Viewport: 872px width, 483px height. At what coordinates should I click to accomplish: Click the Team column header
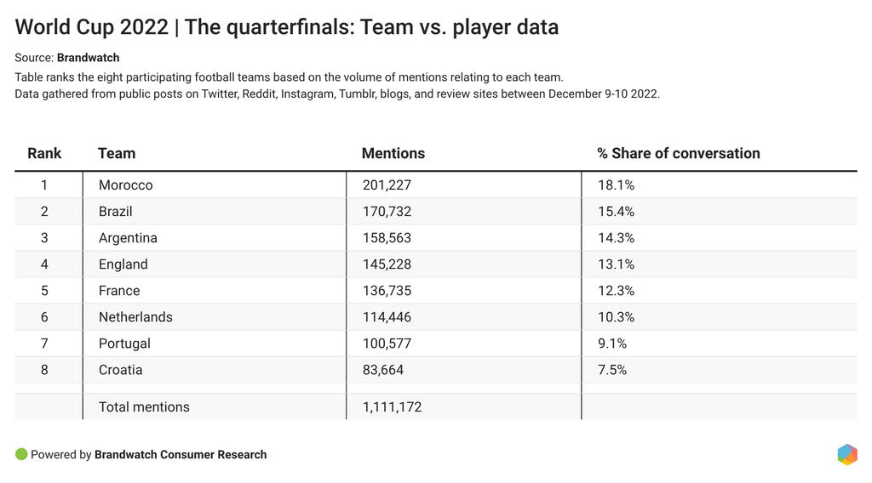(117, 154)
